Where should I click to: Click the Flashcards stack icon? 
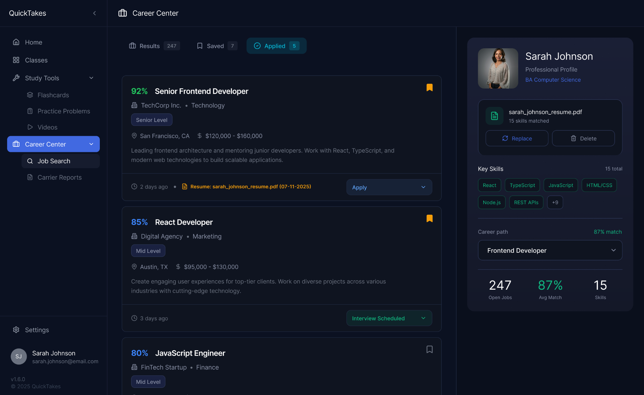(x=30, y=95)
